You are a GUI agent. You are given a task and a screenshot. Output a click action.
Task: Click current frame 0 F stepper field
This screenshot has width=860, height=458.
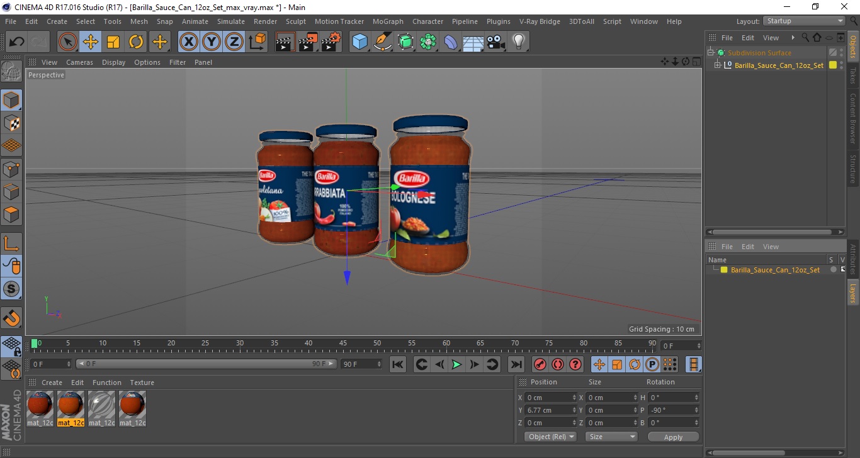point(51,364)
